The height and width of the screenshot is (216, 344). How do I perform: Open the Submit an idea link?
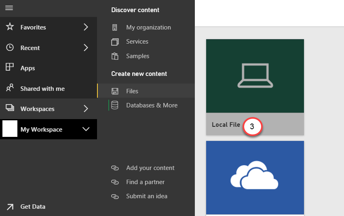click(147, 196)
